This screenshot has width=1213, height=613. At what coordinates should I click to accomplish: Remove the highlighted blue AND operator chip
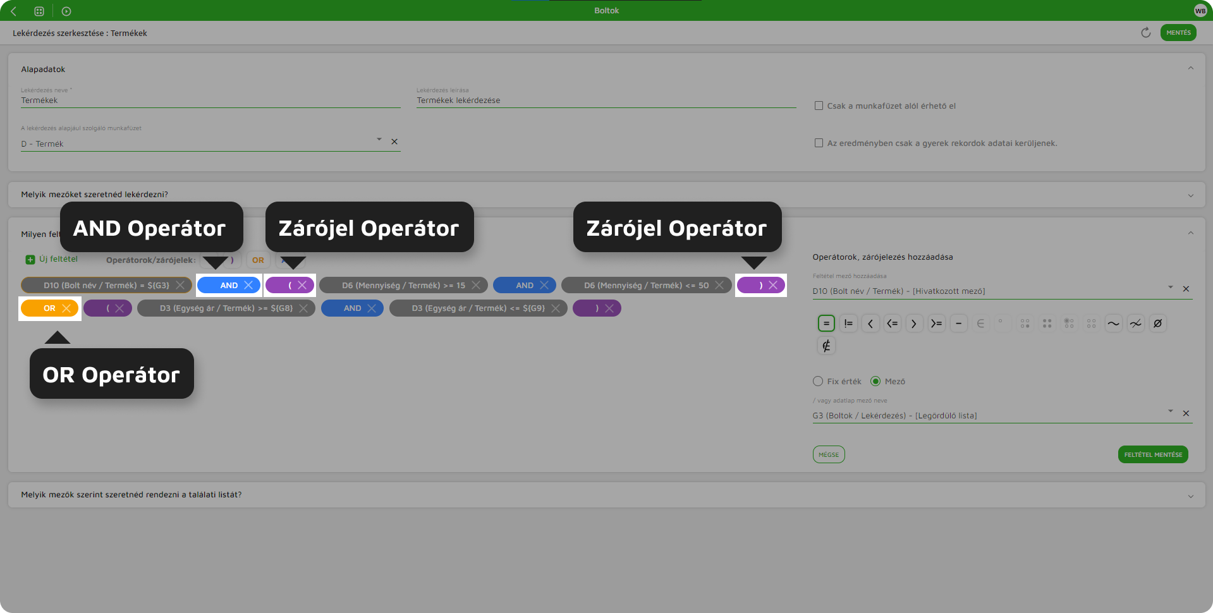click(248, 285)
